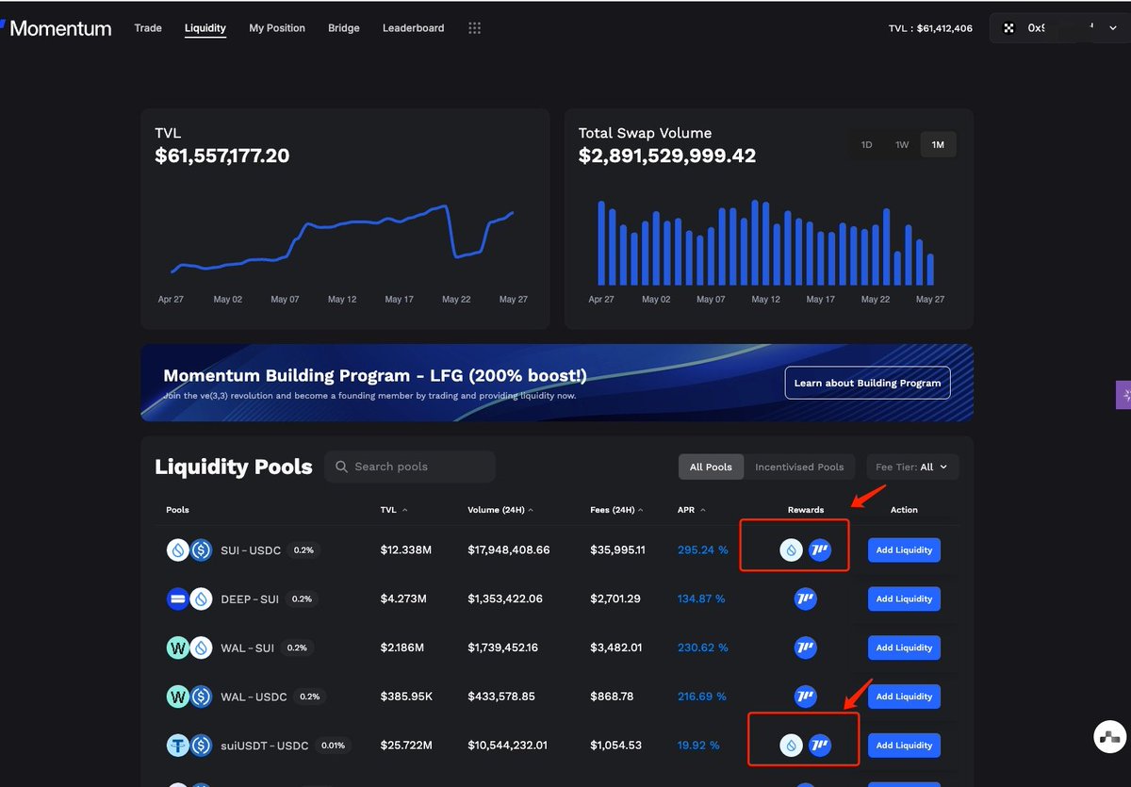This screenshot has height=787, width=1131.
Task: Sort the pools table by TVL column
Action: [x=394, y=510]
